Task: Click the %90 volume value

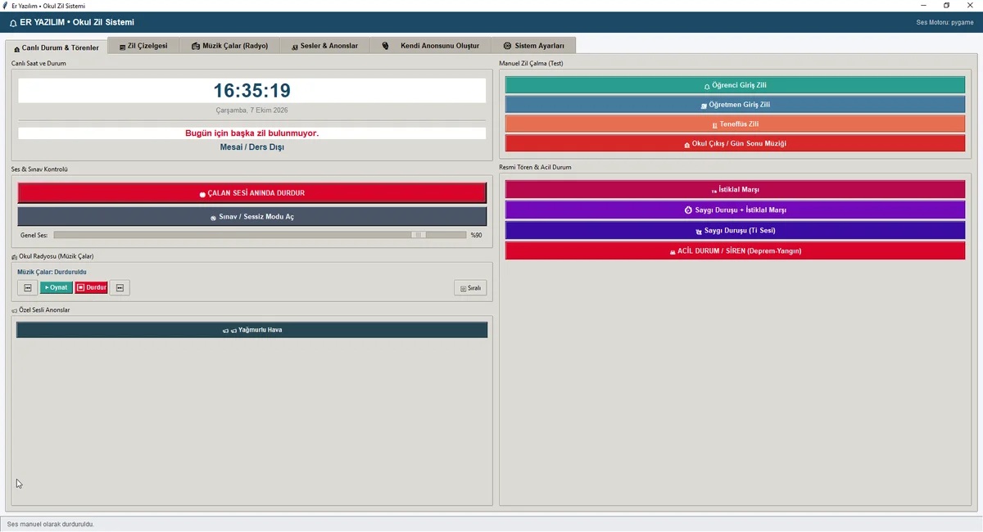Action: click(x=476, y=235)
